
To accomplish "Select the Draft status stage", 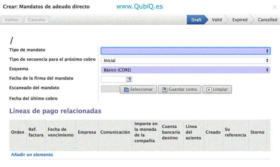I will (196, 20).
